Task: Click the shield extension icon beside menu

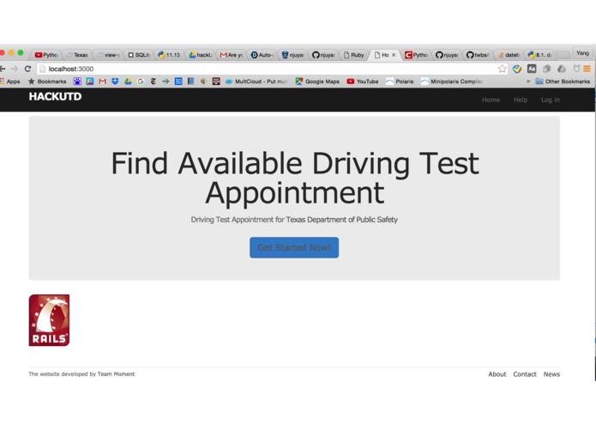Action: click(576, 69)
